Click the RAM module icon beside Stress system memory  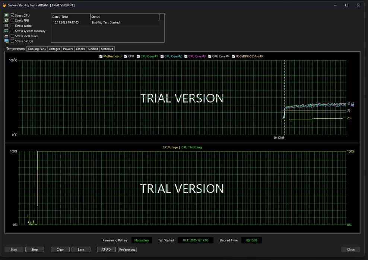pyautogui.click(x=6, y=31)
